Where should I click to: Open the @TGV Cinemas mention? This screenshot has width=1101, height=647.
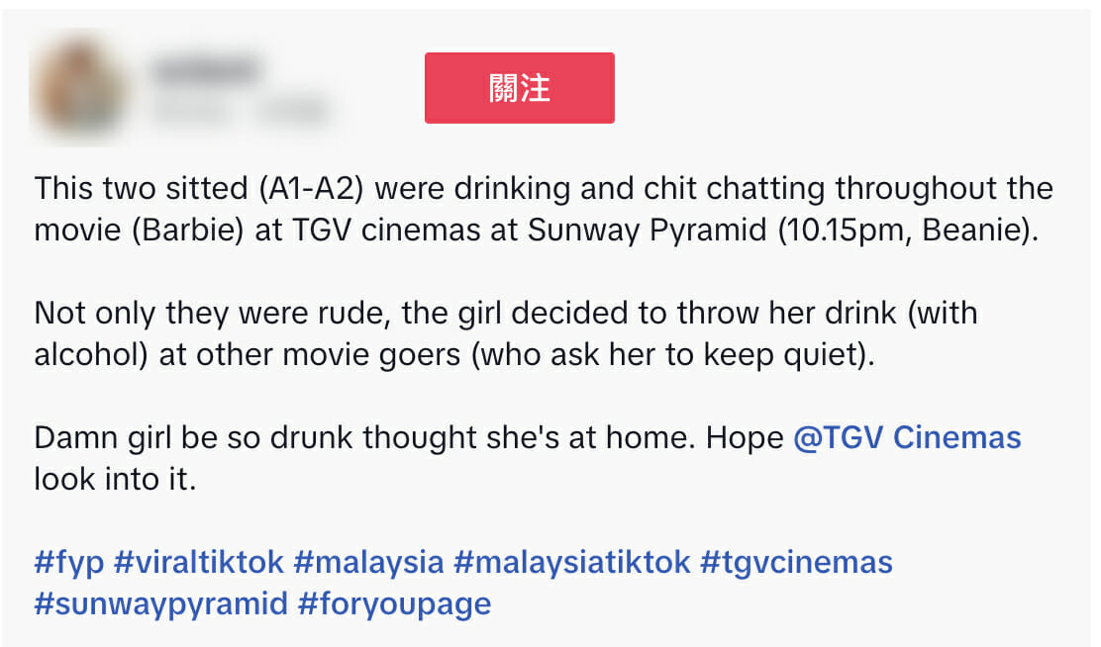tap(907, 437)
